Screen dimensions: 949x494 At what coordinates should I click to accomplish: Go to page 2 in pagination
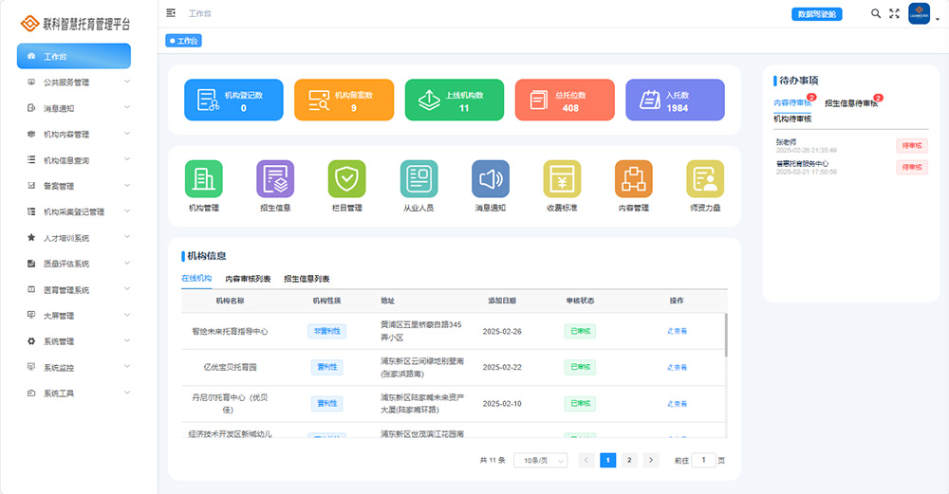click(x=629, y=460)
